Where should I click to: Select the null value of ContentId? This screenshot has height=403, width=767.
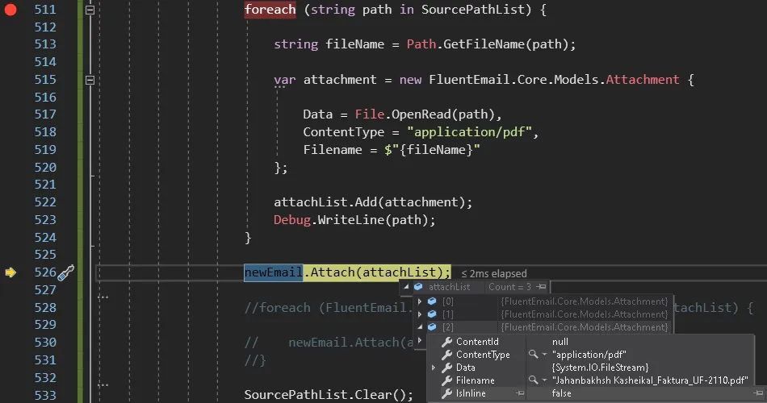click(560, 342)
